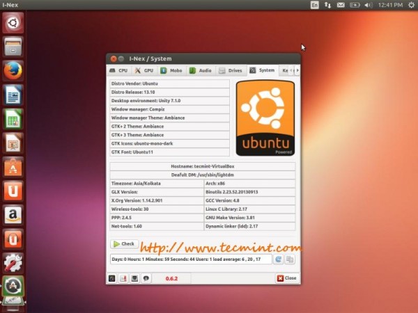Open the network connections indicator
This screenshot has width=418, height=313.
(327, 5)
